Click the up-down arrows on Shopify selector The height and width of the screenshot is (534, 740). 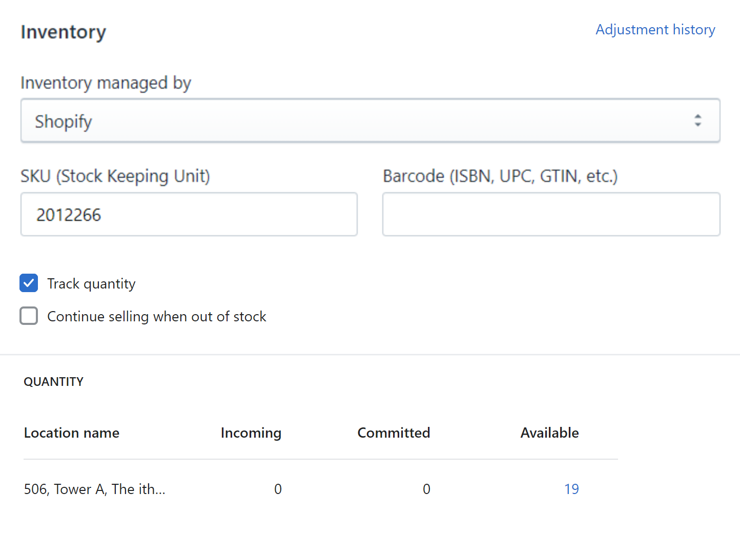[697, 120]
